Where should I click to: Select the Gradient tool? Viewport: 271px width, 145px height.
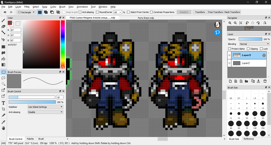[x=3, y=65]
